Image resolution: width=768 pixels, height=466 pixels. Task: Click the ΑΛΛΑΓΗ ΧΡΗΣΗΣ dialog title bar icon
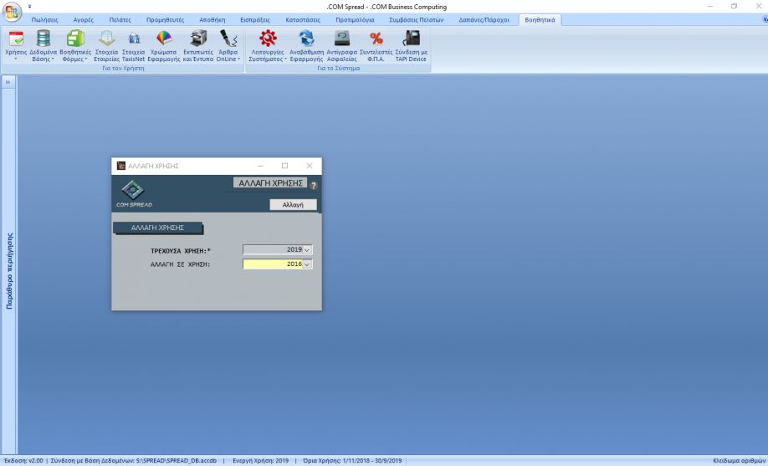point(121,166)
